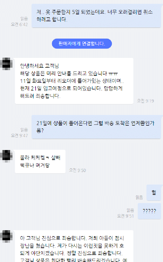Select the '헐' message bubble
The width and height of the screenshot is (163, 262).
click(154, 193)
